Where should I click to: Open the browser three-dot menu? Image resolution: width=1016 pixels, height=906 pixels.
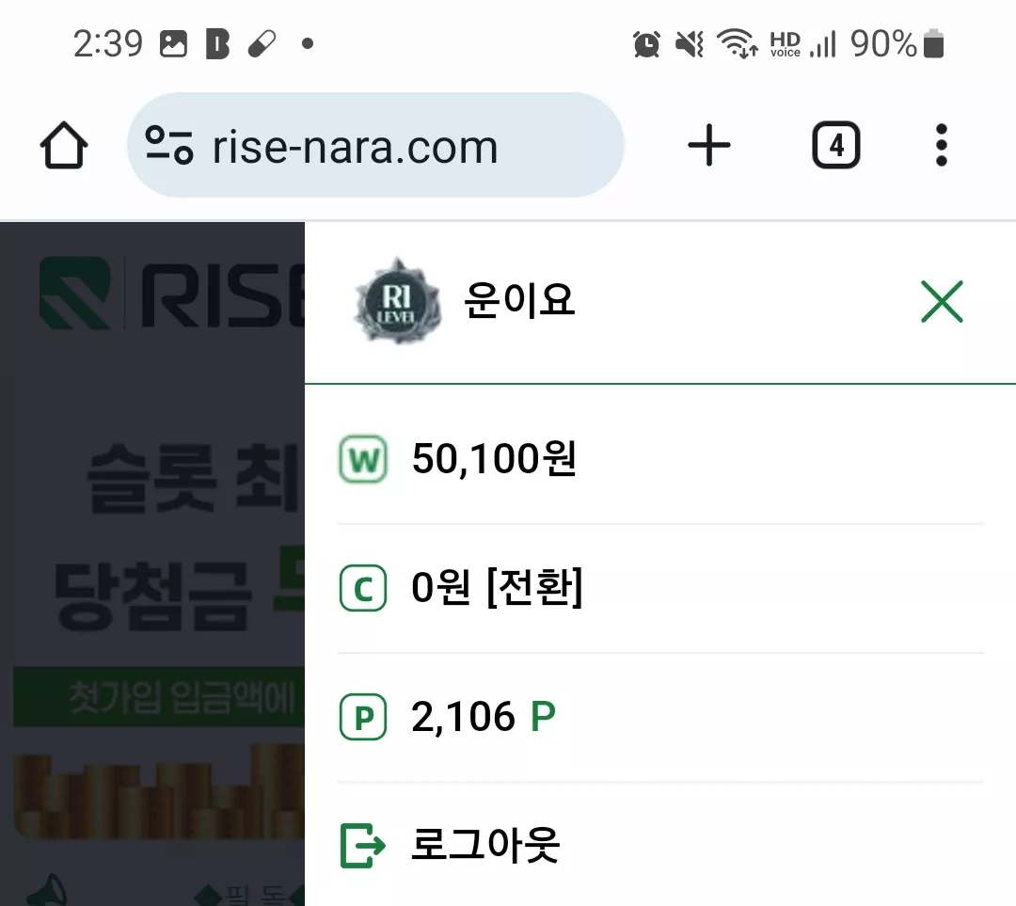pyautogui.click(x=942, y=145)
